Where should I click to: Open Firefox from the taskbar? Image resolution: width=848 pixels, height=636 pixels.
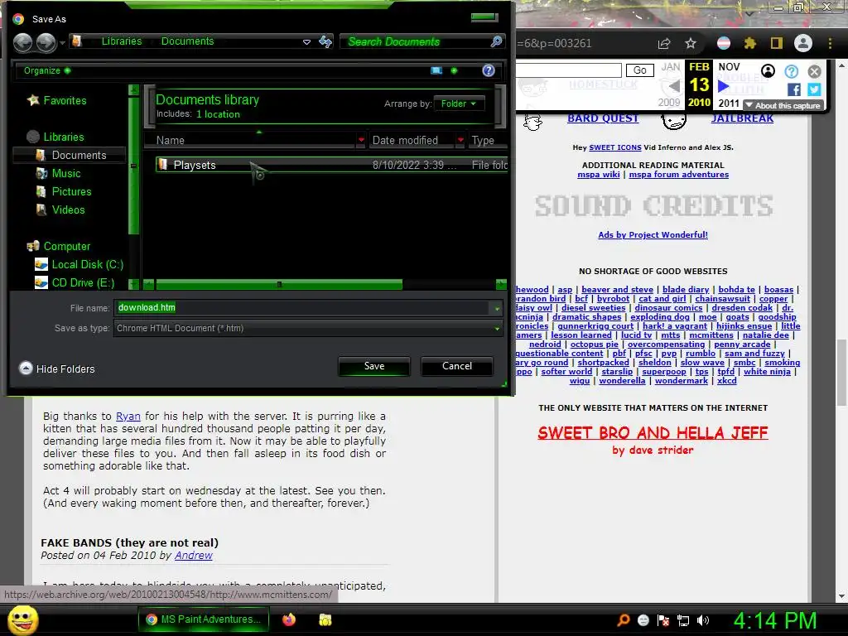click(289, 619)
